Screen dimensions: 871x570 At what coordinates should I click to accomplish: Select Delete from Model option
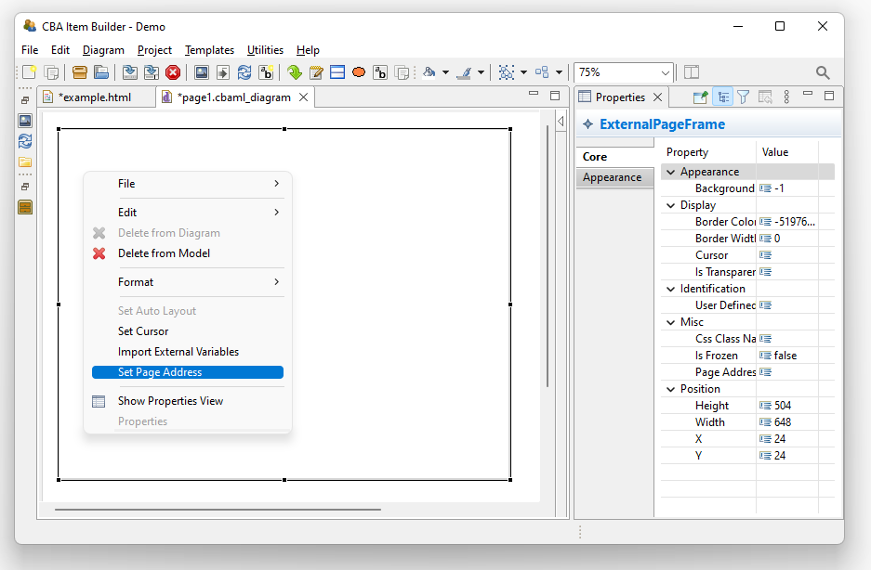pyautogui.click(x=164, y=253)
